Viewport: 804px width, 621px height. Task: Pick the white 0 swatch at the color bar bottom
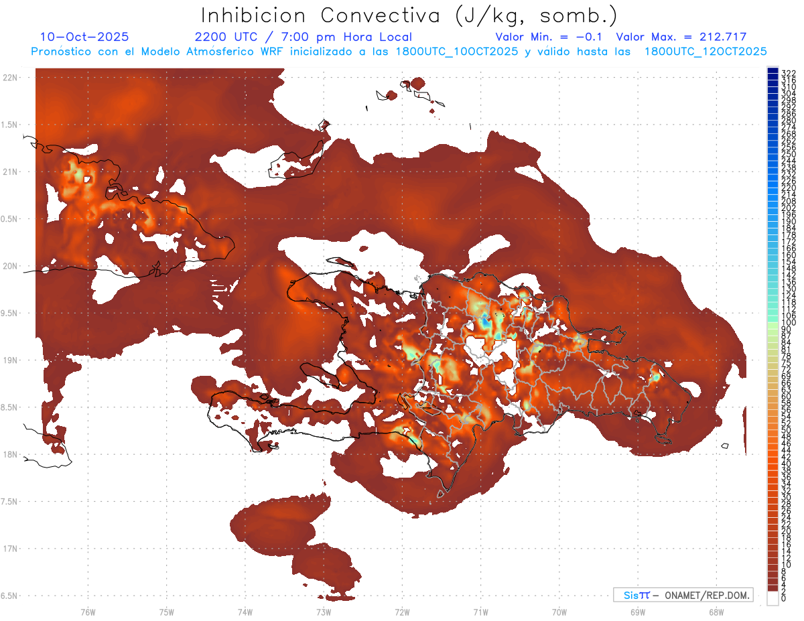point(773,599)
